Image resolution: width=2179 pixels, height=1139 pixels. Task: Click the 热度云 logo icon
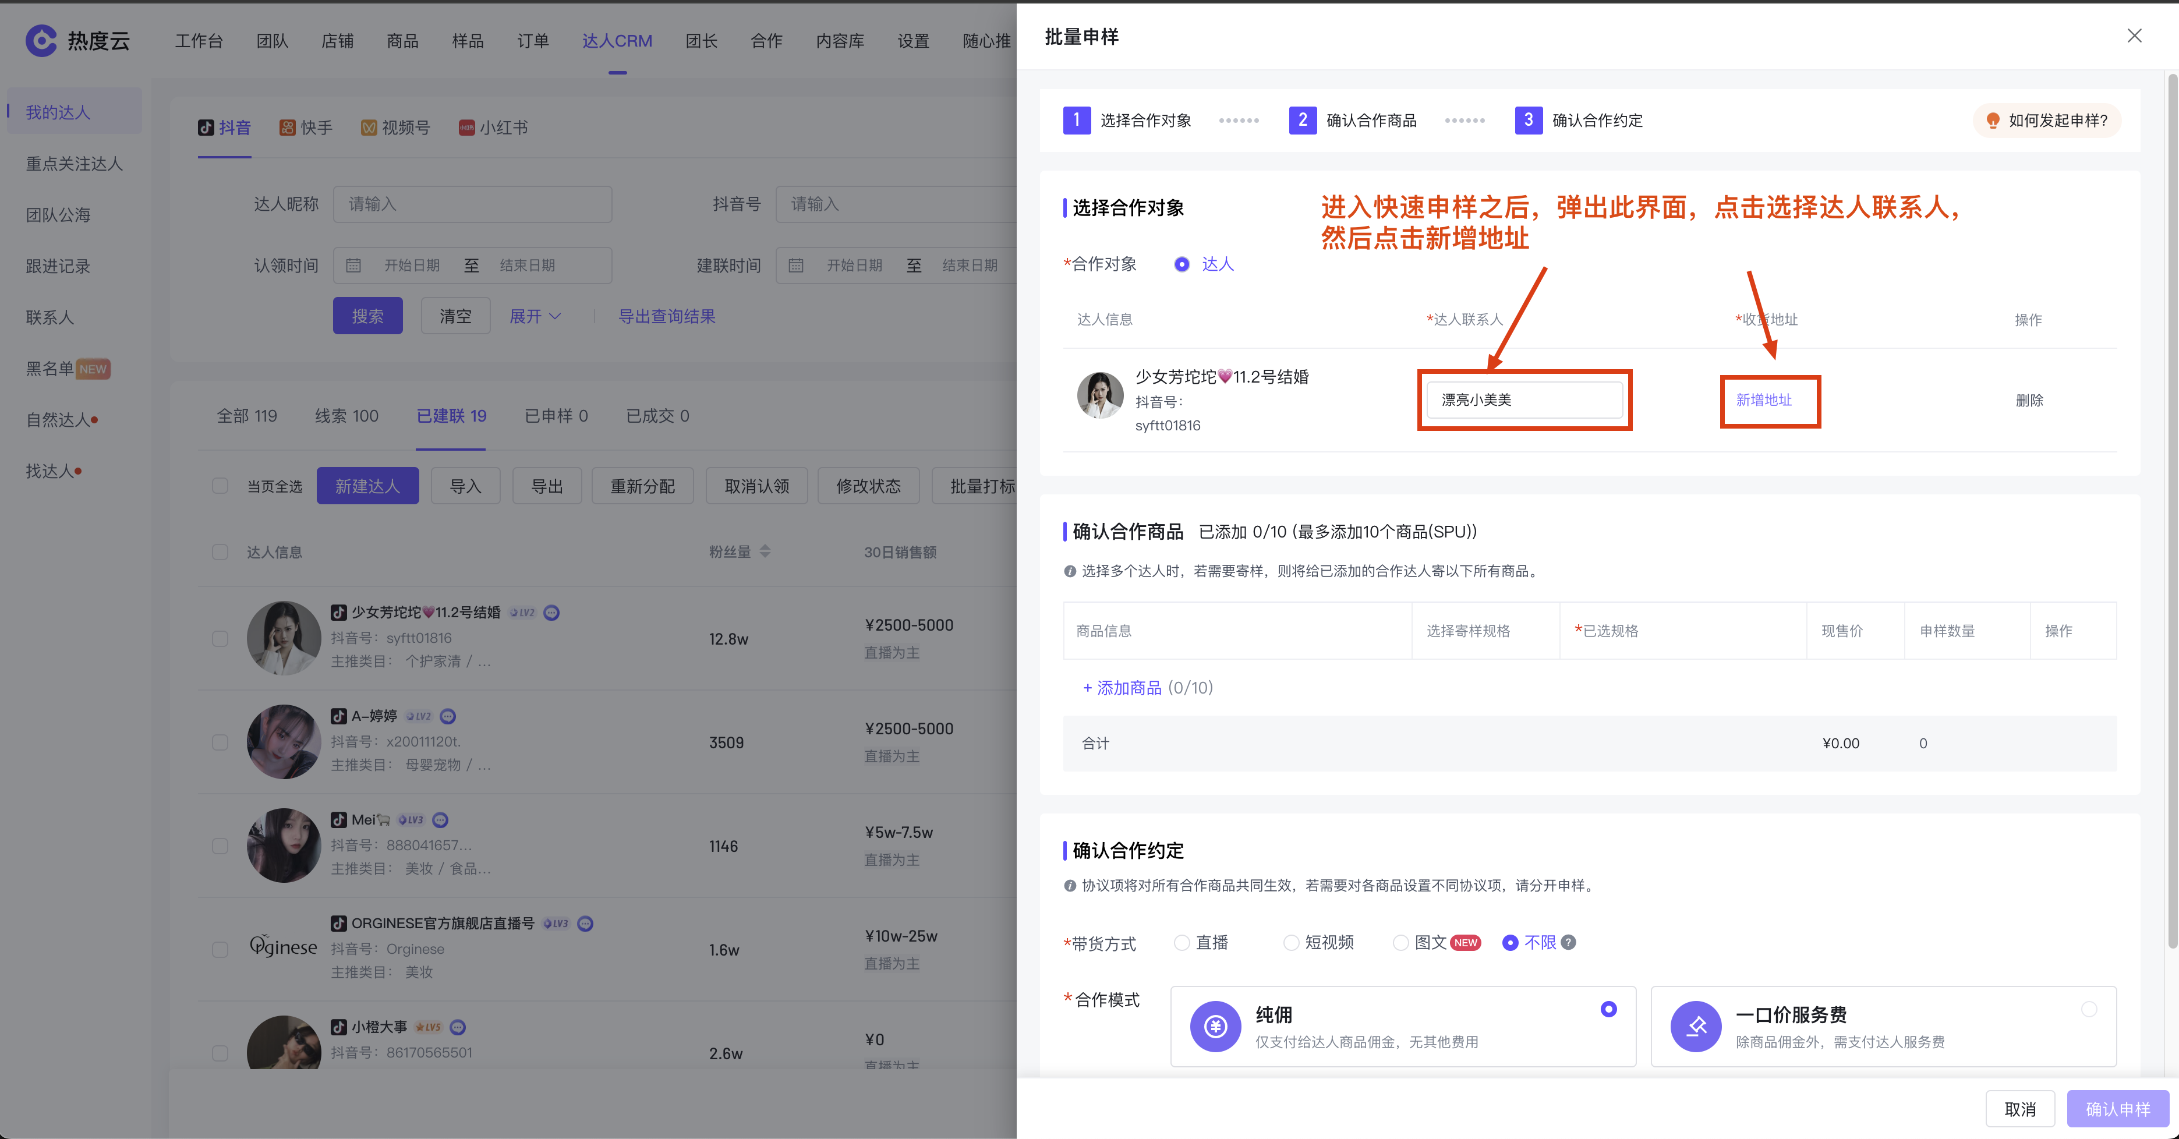[41, 40]
